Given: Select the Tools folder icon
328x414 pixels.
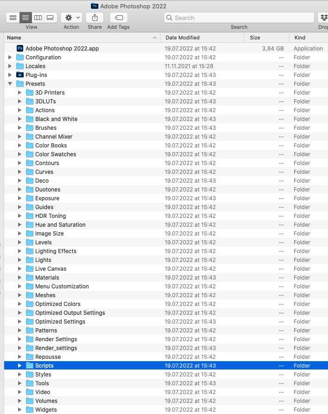Looking at the screenshot, I should click(30, 383).
